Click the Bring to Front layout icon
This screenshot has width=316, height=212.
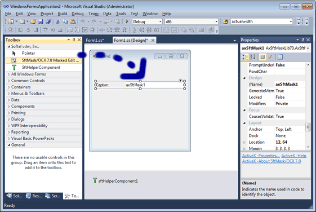(x=184, y=30)
